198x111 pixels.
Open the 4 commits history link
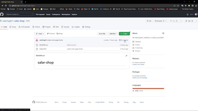pos(123,40)
